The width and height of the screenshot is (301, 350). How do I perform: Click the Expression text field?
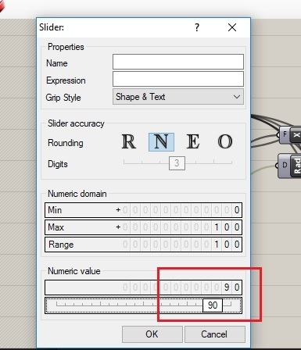point(178,79)
